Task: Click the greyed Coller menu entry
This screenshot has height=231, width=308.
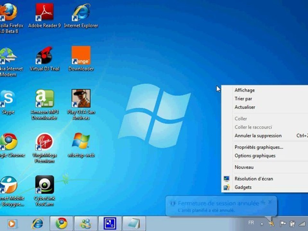Action: coord(265,119)
